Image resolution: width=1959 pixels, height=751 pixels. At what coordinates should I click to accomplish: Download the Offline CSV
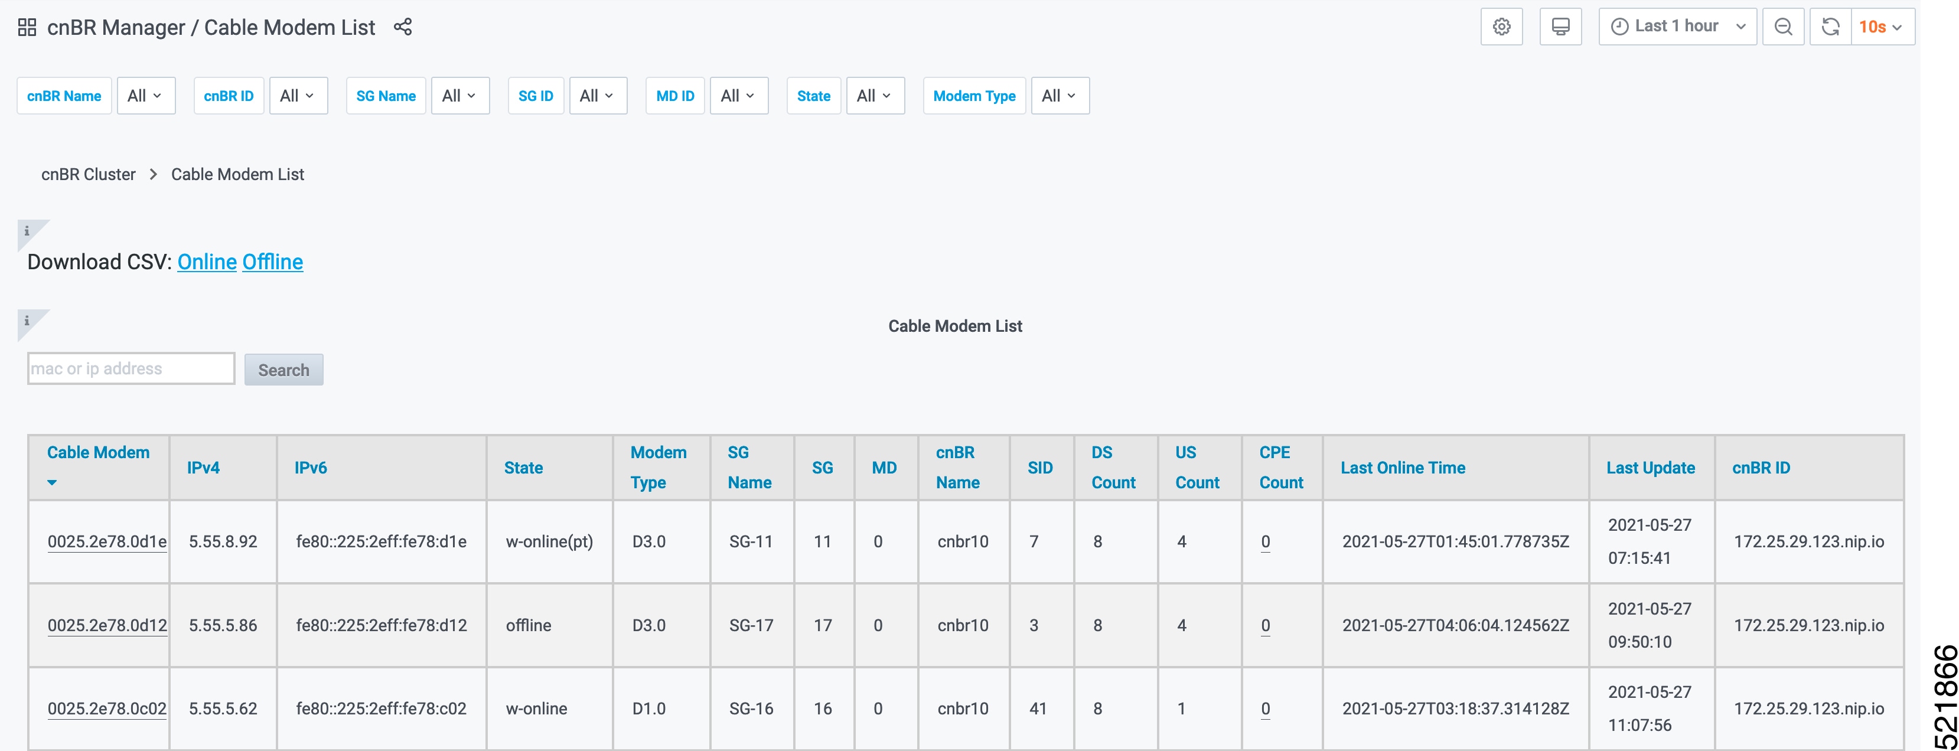(272, 262)
